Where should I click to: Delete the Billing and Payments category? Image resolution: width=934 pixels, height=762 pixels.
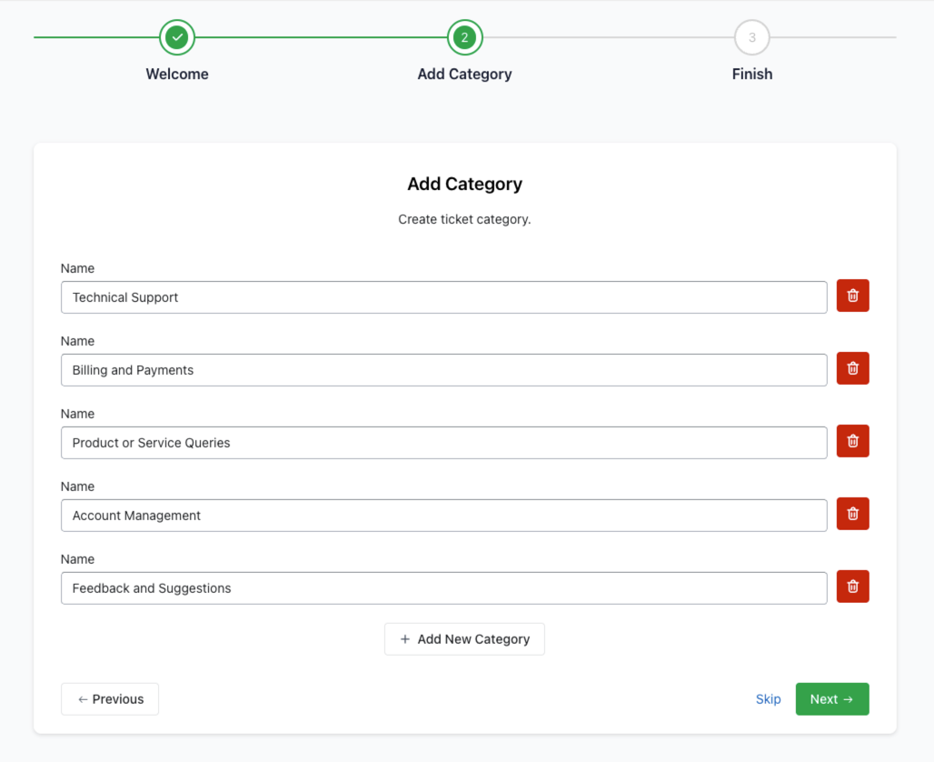coord(852,368)
